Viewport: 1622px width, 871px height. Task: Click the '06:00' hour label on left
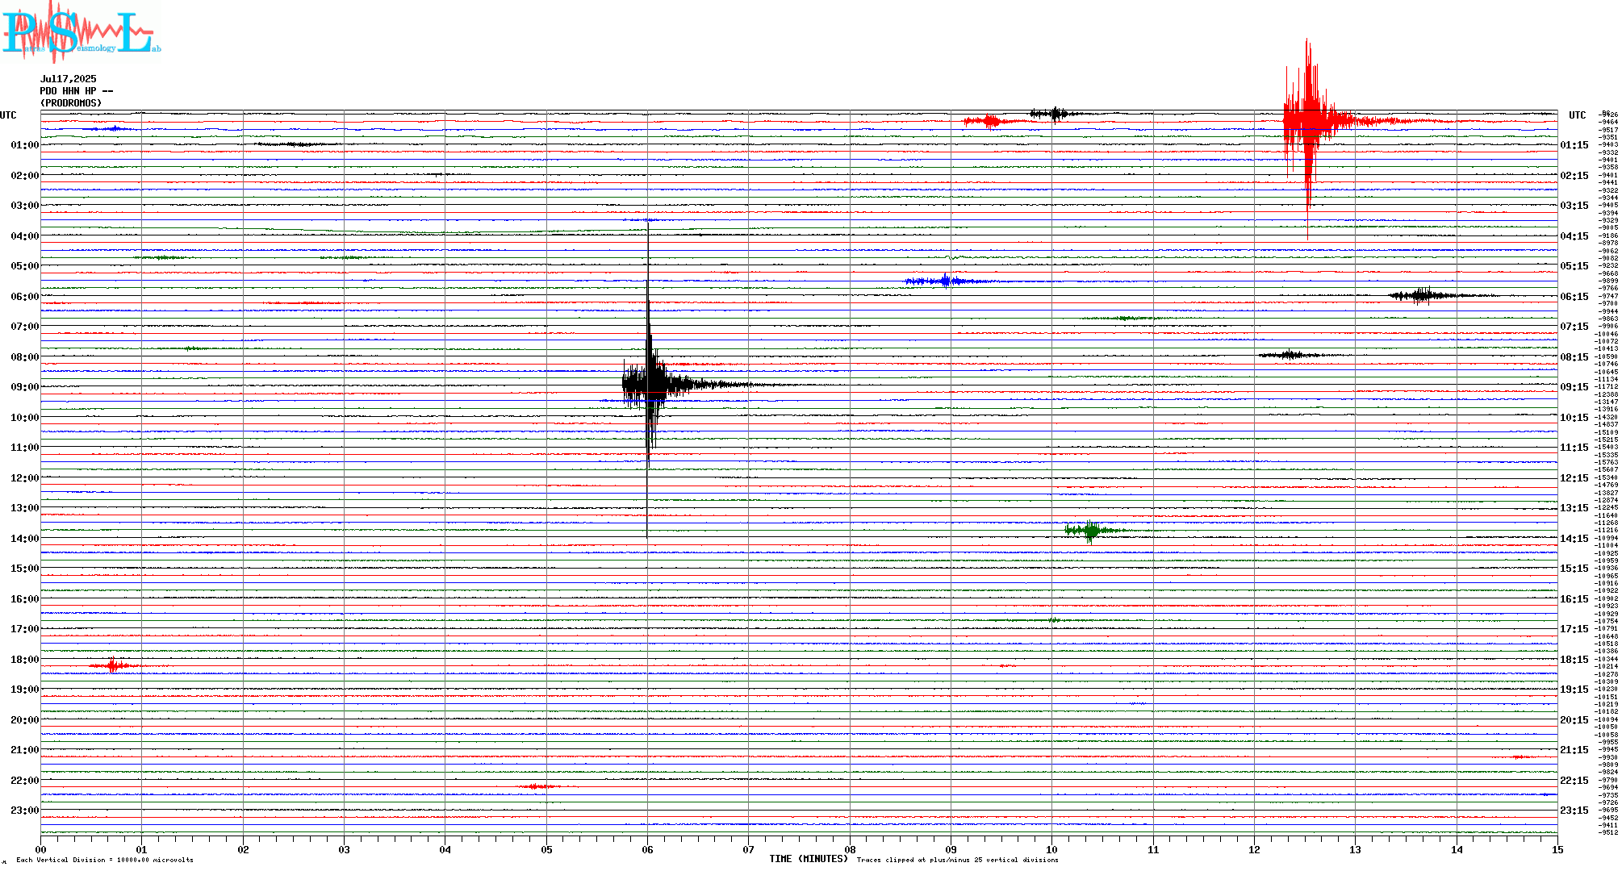(x=25, y=297)
